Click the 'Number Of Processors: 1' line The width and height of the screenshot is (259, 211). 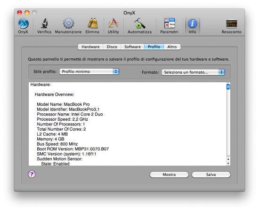pos(61,124)
